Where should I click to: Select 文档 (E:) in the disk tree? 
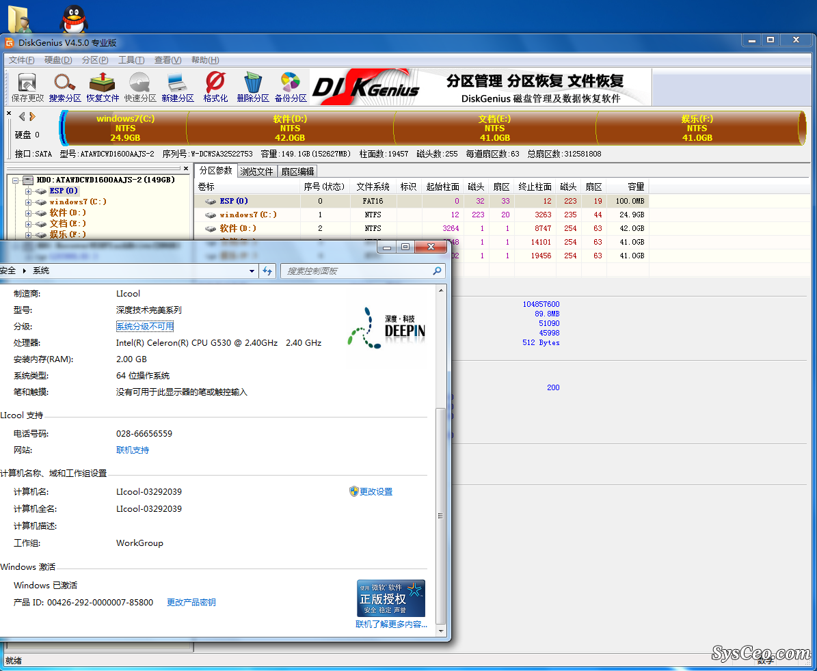pyautogui.click(x=68, y=224)
